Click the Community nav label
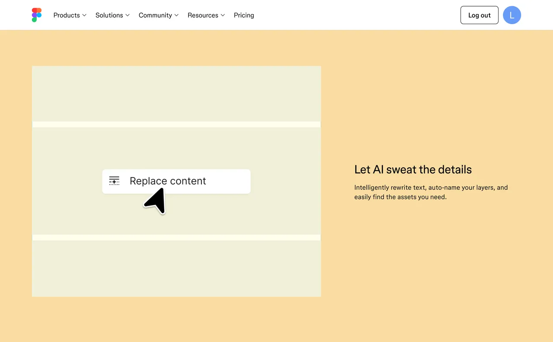Viewport: 553px width, 342px height. tap(155, 15)
